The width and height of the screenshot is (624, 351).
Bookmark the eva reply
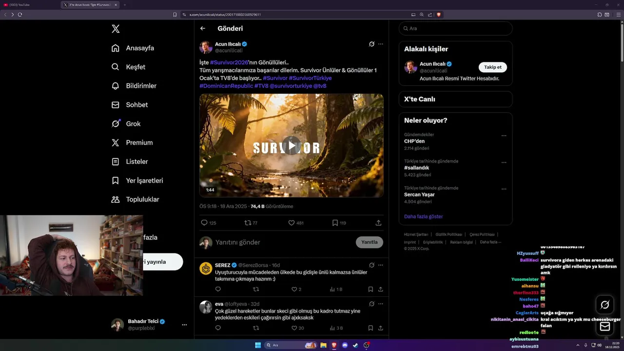click(x=370, y=328)
